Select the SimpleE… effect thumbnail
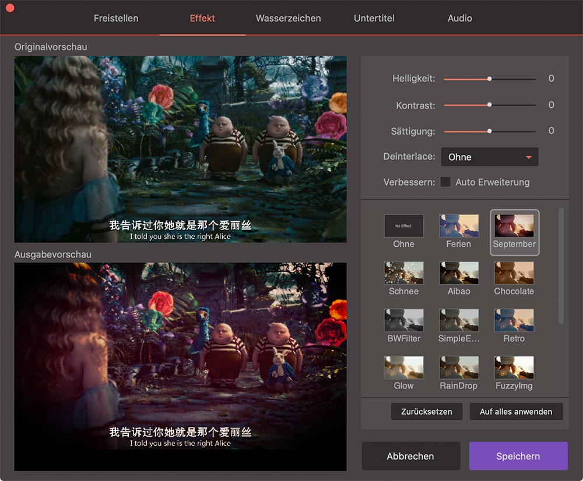The image size is (583, 481). (x=458, y=320)
